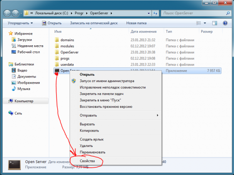The width and height of the screenshot is (234, 175).
Task: Expand arrow after Локальный диск (C:) breadcrumb
Action: click(x=72, y=13)
